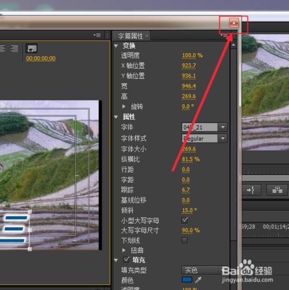Click the show background video icon
289x290 pixels.
click(x=32, y=48)
